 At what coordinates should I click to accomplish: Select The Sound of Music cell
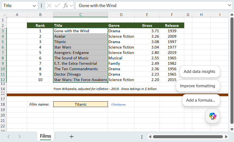81,58
